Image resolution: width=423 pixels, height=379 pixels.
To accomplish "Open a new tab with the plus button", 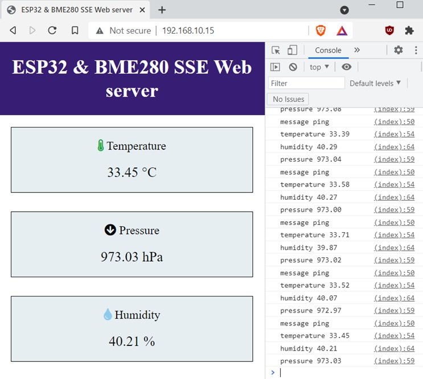I will (x=162, y=10).
